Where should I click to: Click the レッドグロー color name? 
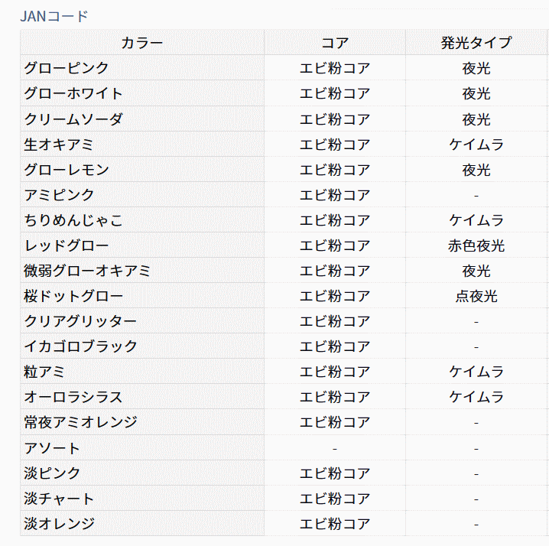[x=66, y=245]
